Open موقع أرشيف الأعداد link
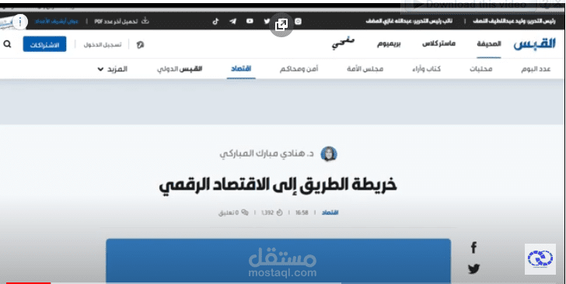Viewport: 566px width, 284px height. 57,21
